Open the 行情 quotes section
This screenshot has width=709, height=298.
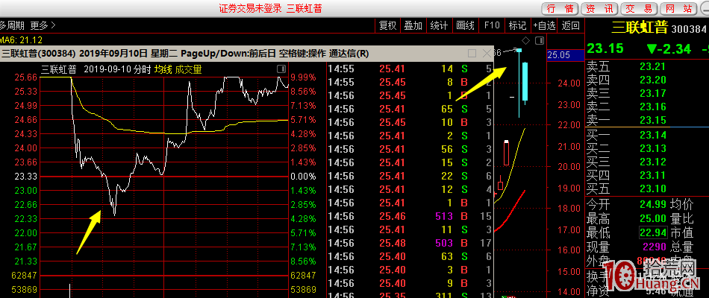pos(560,9)
